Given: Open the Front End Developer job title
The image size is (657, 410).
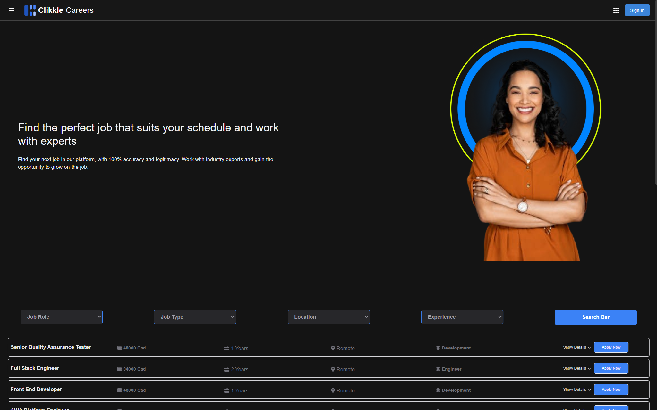Looking at the screenshot, I should pyautogui.click(x=36, y=389).
